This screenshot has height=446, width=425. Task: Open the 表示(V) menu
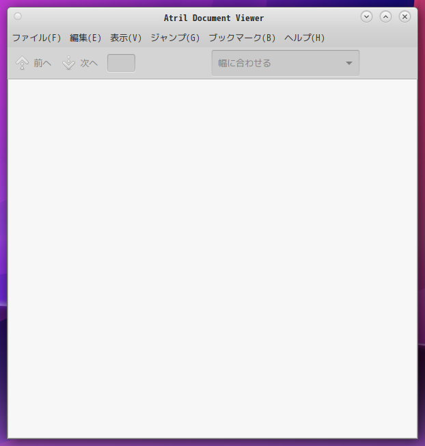126,38
